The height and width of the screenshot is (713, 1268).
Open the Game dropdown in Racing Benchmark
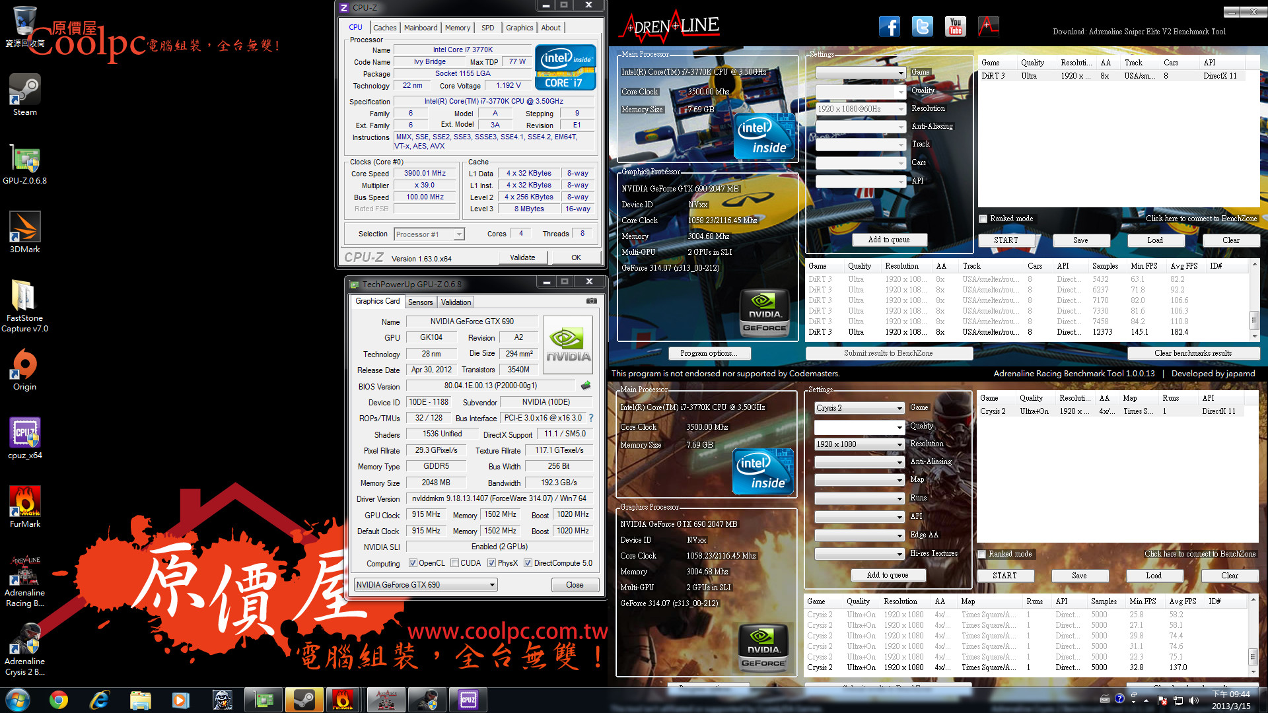861,73
